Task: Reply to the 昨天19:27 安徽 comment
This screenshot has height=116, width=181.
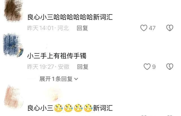Action: [83, 67]
